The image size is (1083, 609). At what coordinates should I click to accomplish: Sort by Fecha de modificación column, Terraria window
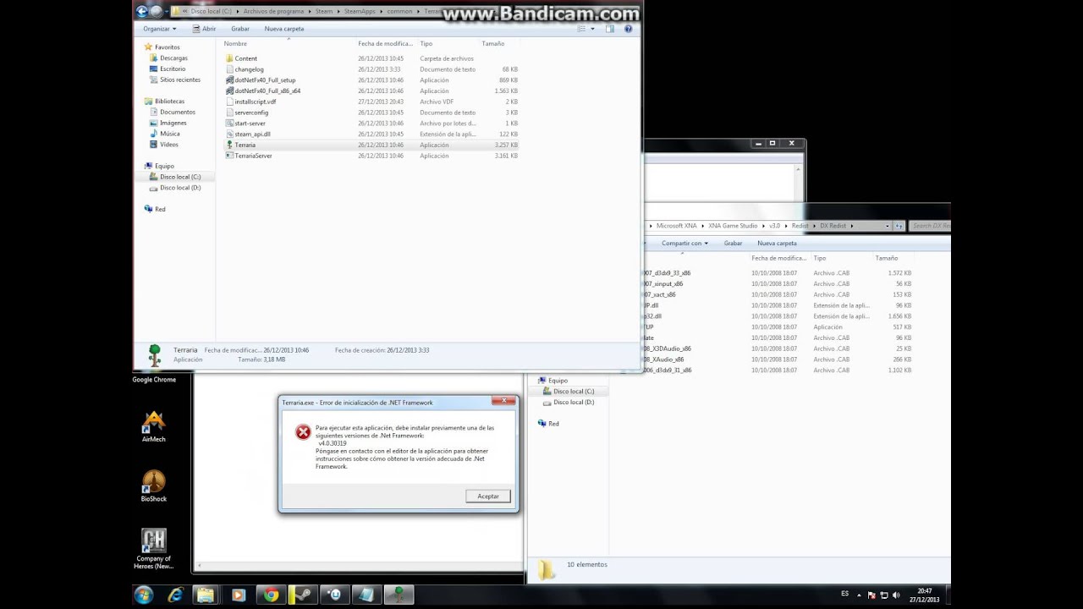385,44
